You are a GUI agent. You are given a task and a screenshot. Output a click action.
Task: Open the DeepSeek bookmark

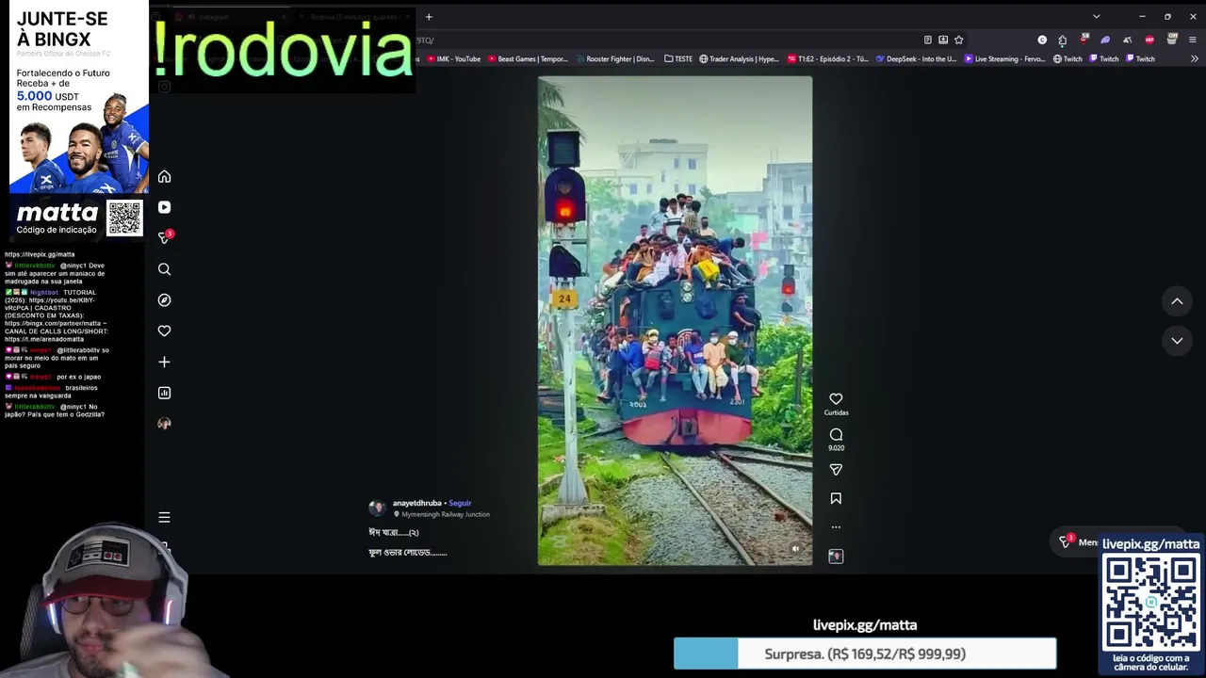916,58
